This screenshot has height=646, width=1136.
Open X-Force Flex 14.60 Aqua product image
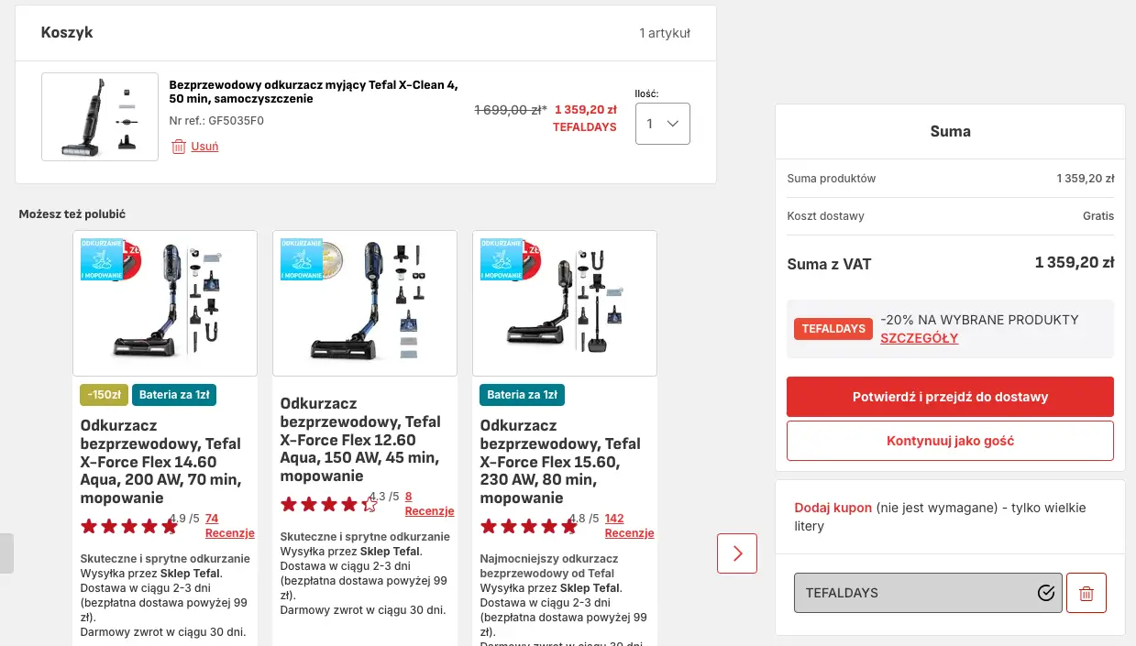point(165,303)
